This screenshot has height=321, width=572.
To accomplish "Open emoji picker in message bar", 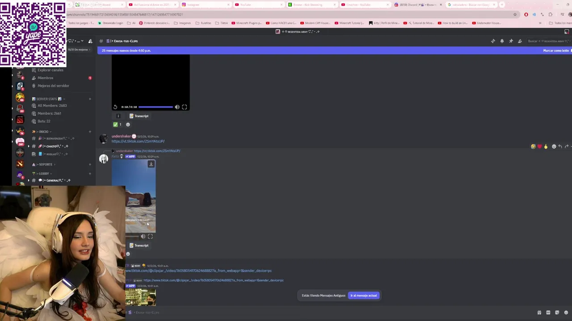I will 566,313.
